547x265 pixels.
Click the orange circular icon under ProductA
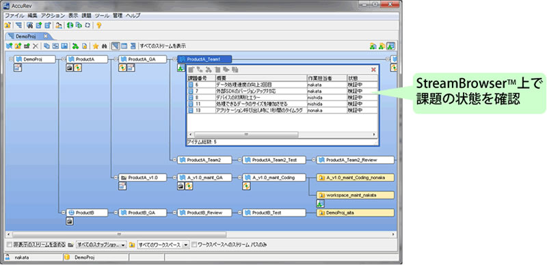(x=78, y=68)
